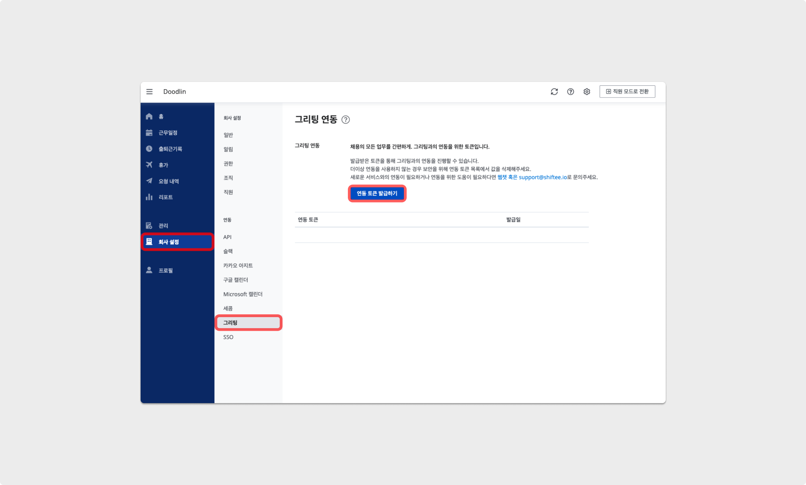Click the hamburger menu icon

149,92
